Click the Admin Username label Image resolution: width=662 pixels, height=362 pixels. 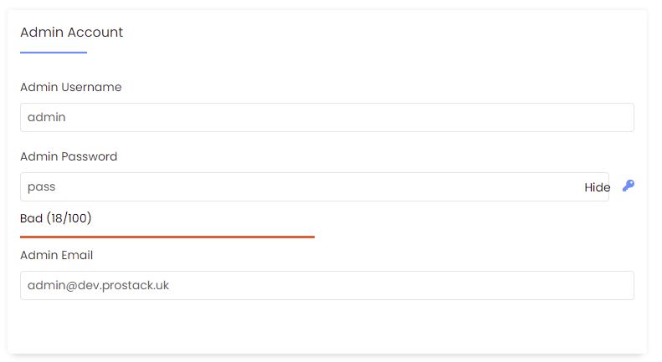click(71, 87)
